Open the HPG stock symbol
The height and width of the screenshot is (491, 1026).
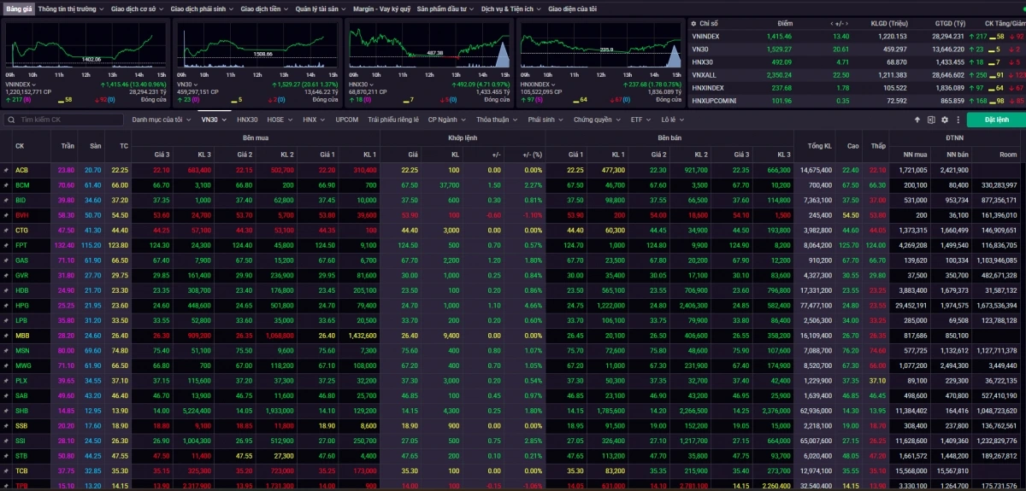pos(21,305)
